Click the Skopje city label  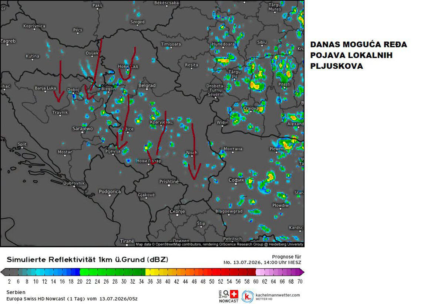tap(177, 211)
